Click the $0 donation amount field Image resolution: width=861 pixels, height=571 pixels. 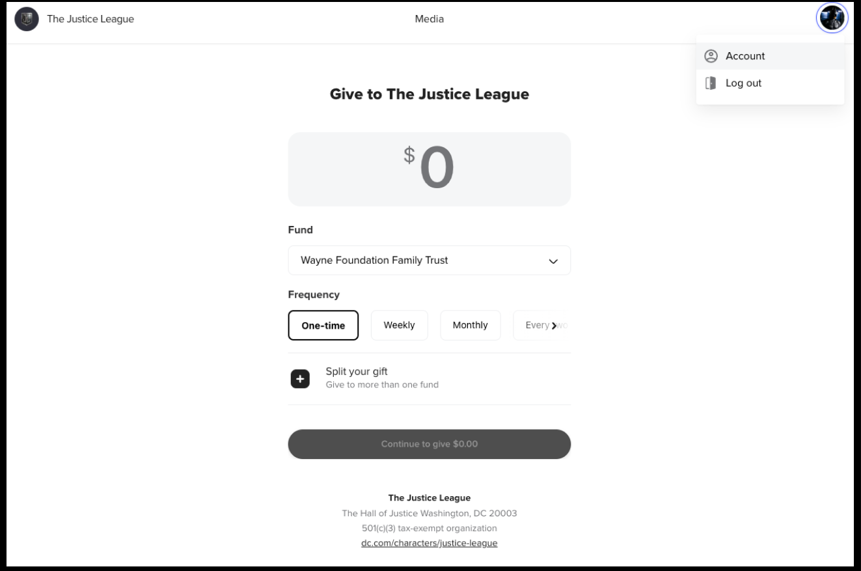pyautogui.click(x=430, y=169)
